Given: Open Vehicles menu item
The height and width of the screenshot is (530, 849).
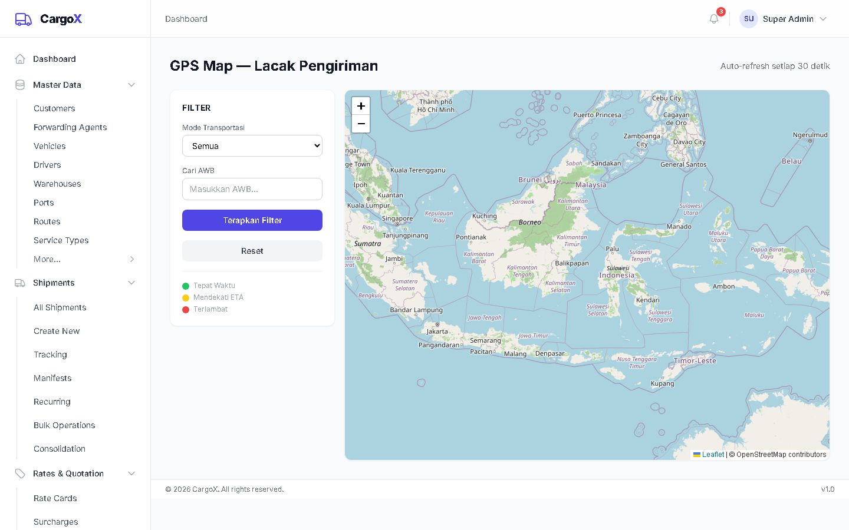Looking at the screenshot, I should tap(50, 146).
